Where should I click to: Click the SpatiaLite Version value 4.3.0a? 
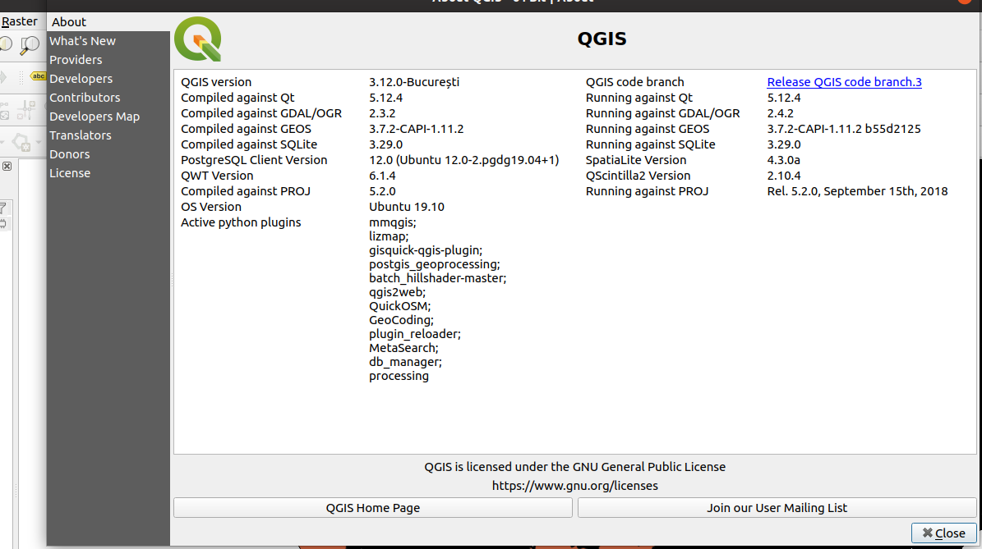pos(783,160)
